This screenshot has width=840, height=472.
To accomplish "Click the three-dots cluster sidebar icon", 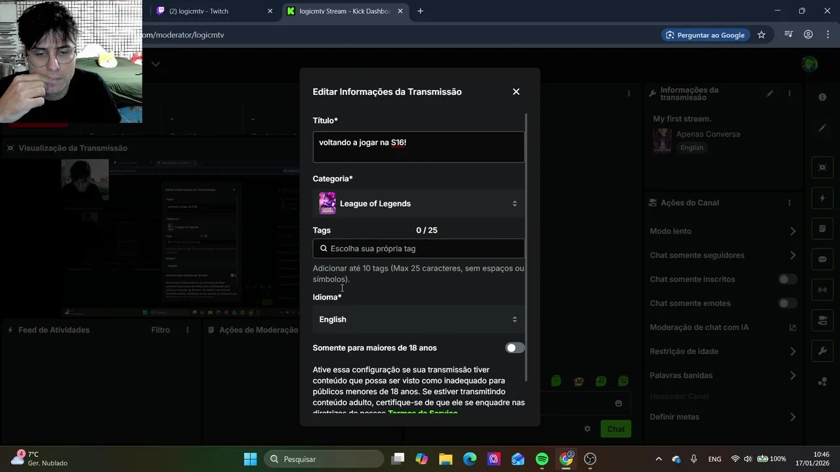I will [x=822, y=382].
